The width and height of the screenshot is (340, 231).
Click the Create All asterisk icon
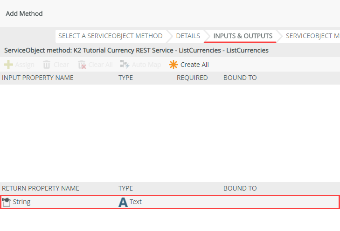173,65
